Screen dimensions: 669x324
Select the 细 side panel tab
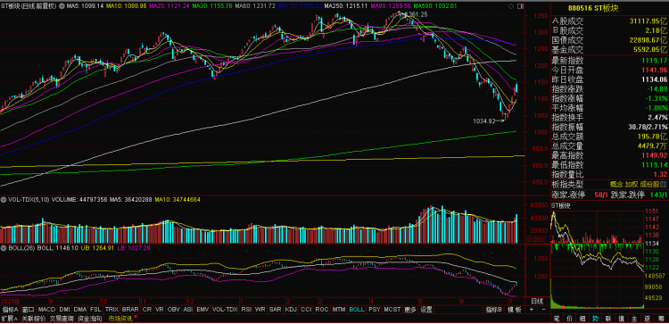coord(582,319)
